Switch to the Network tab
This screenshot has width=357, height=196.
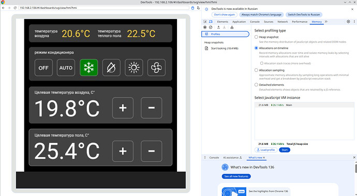click(282, 22)
